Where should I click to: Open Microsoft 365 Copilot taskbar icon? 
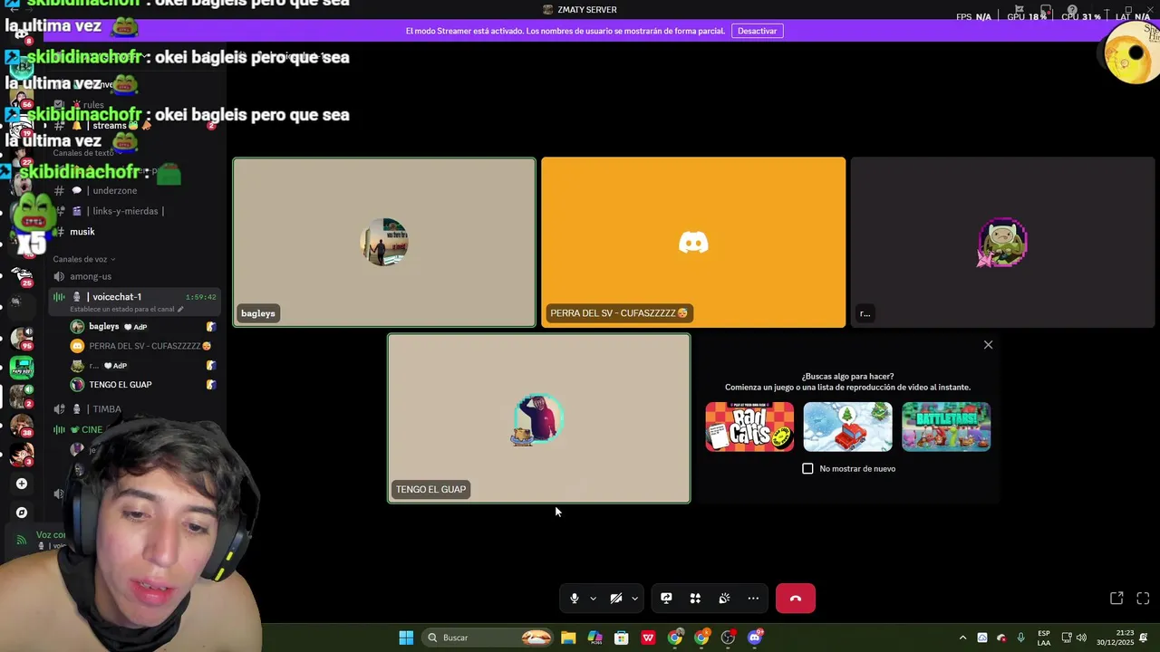click(594, 638)
